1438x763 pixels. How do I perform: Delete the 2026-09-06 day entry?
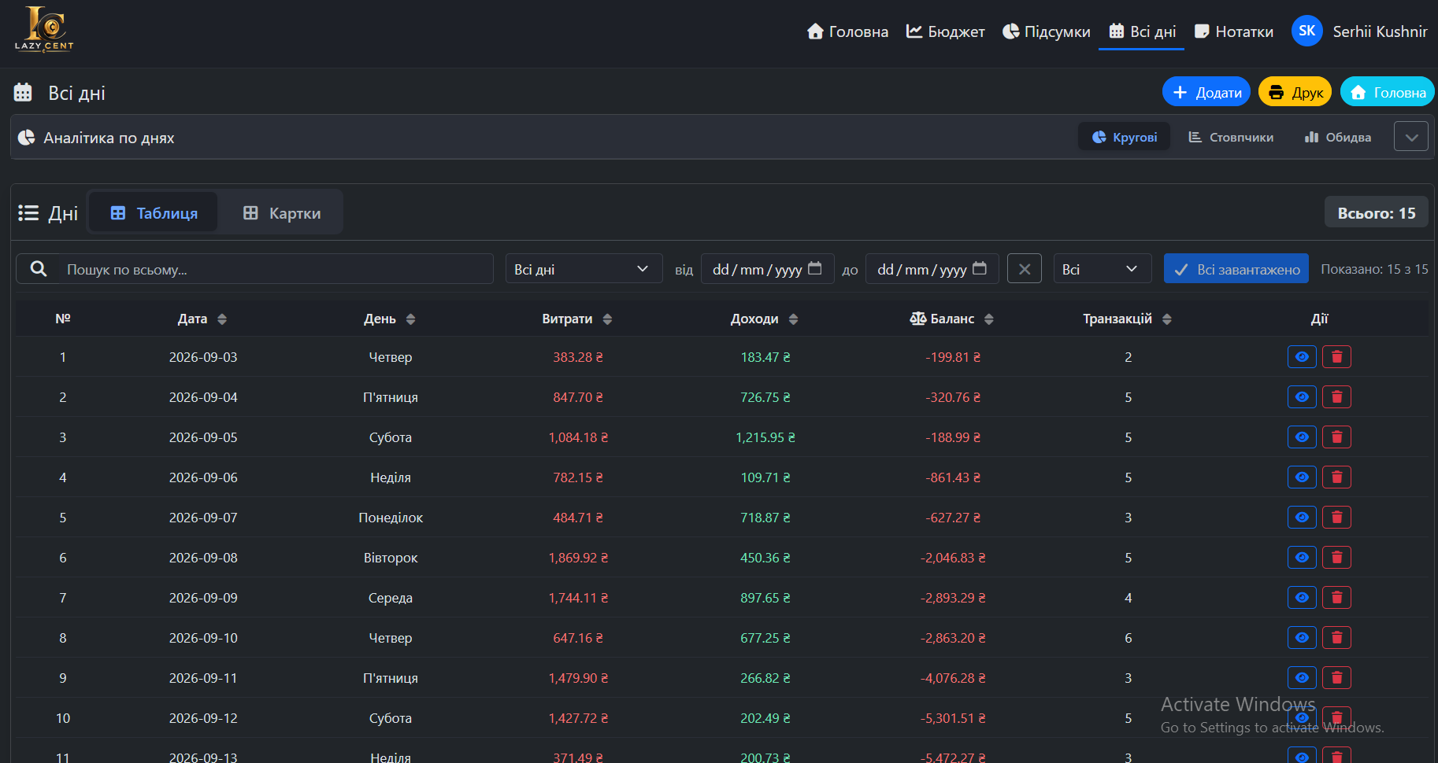[1336, 477]
